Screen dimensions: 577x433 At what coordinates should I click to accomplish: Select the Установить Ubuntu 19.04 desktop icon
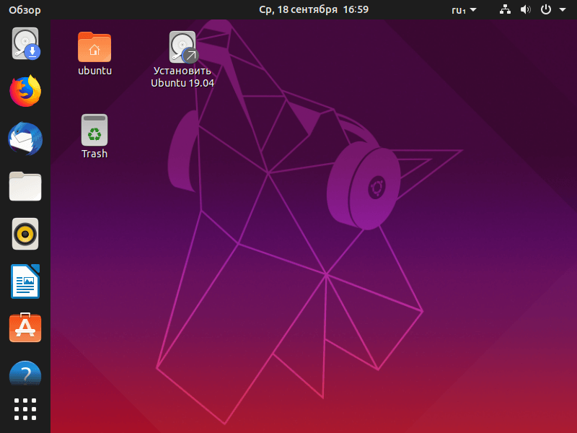[182, 60]
